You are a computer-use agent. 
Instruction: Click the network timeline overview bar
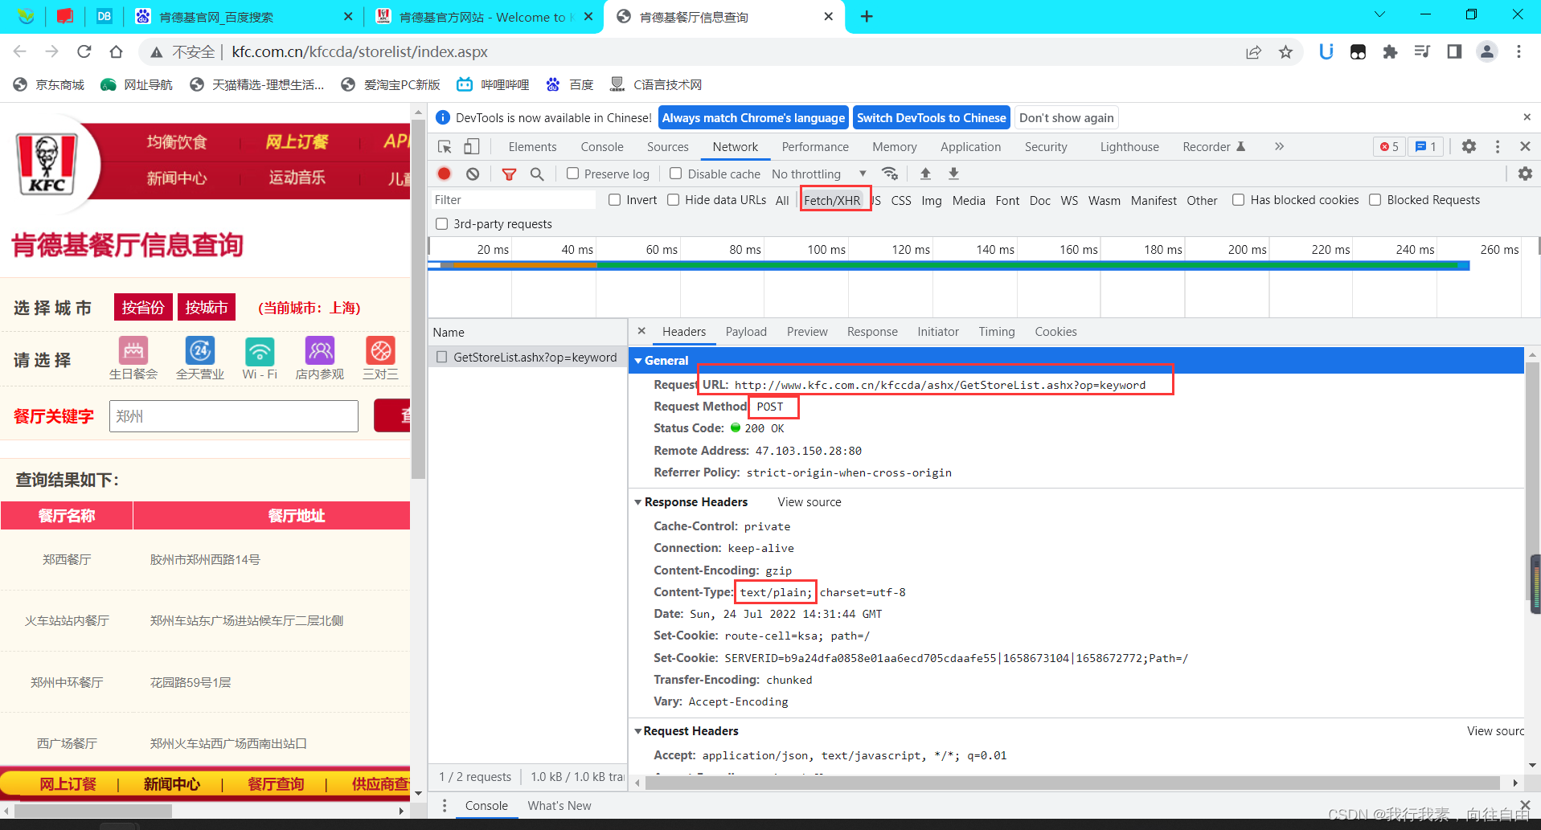[x=949, y=265]
